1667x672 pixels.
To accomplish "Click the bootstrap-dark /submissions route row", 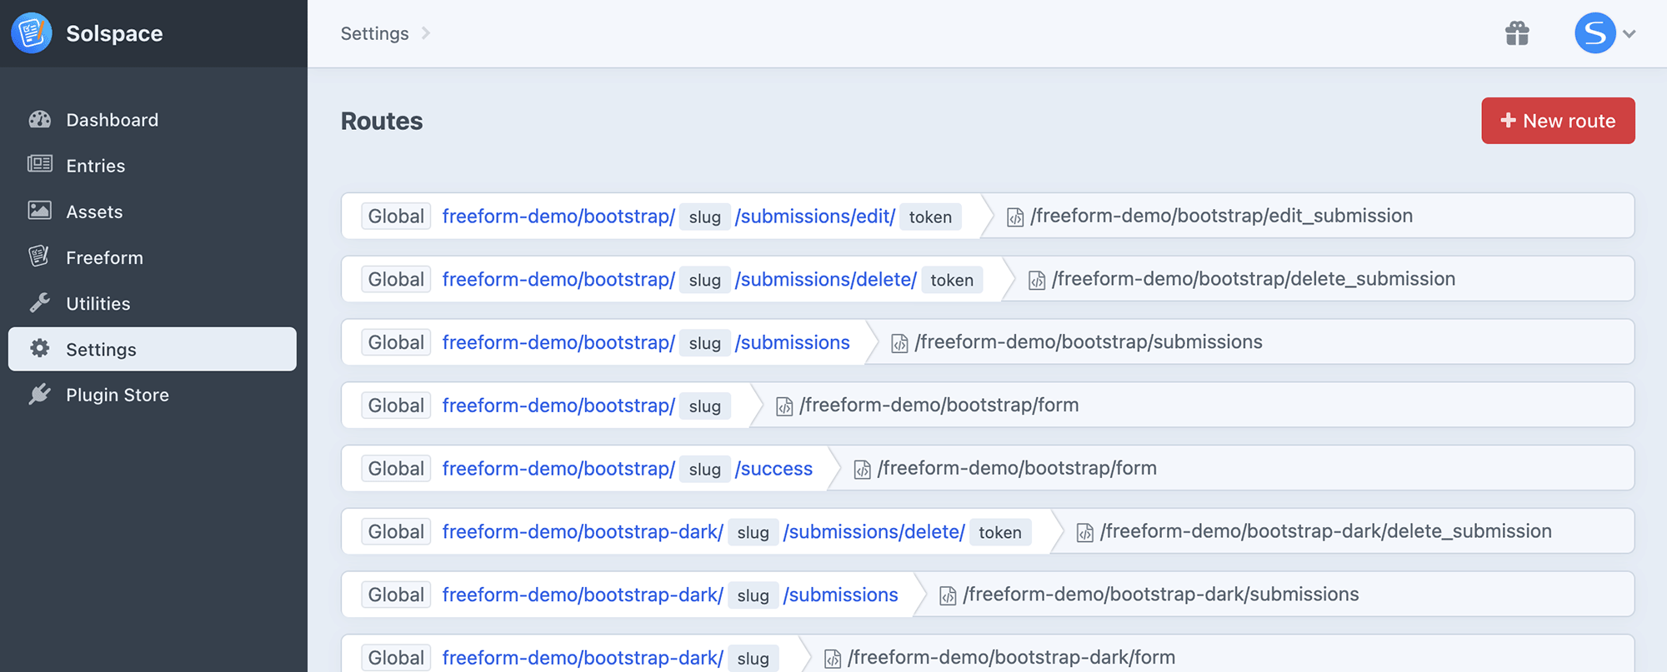I will [x=988, y=595].
